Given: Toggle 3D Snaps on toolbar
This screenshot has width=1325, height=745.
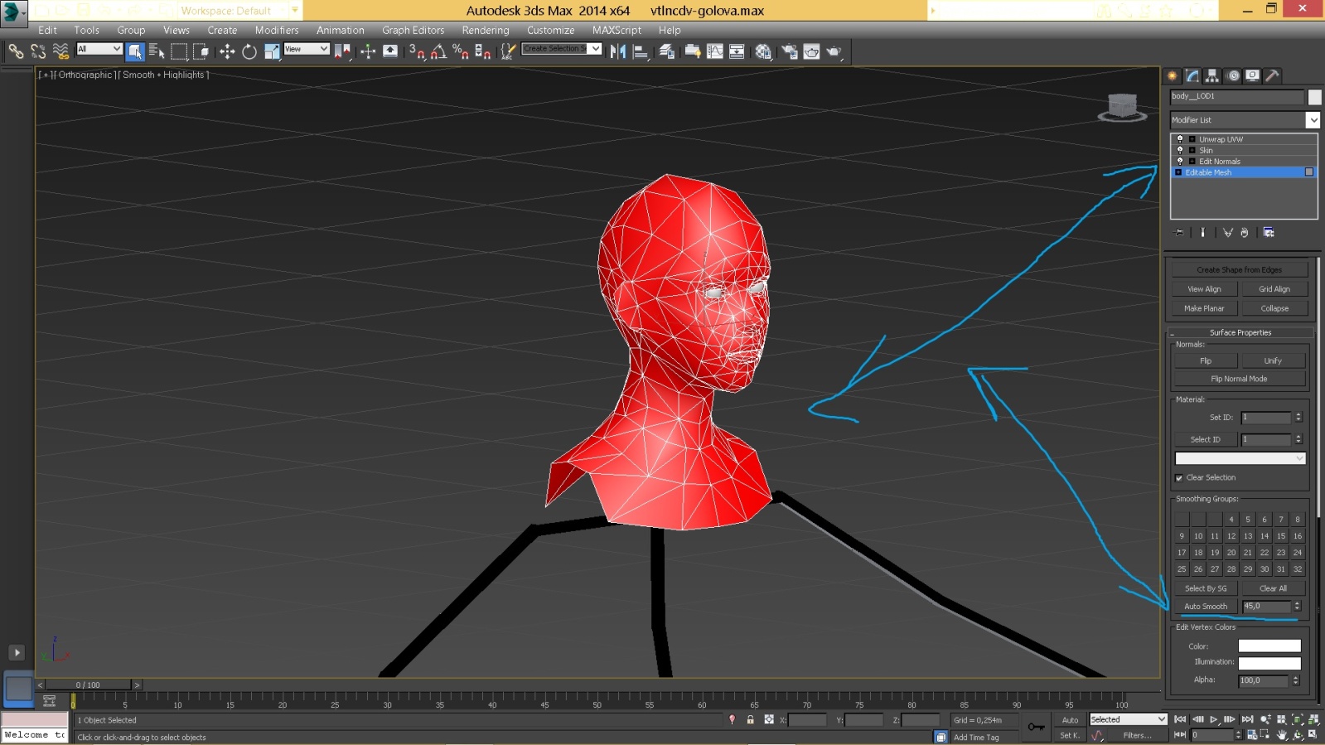Looking at the screenshot, I should (x=417, y=51).
